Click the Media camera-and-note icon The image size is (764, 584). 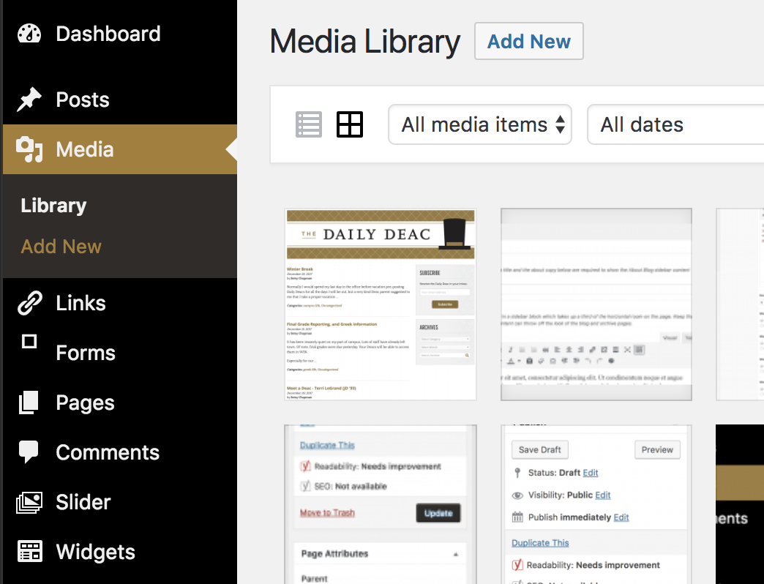pyautogui.click(x=29, y=149)
